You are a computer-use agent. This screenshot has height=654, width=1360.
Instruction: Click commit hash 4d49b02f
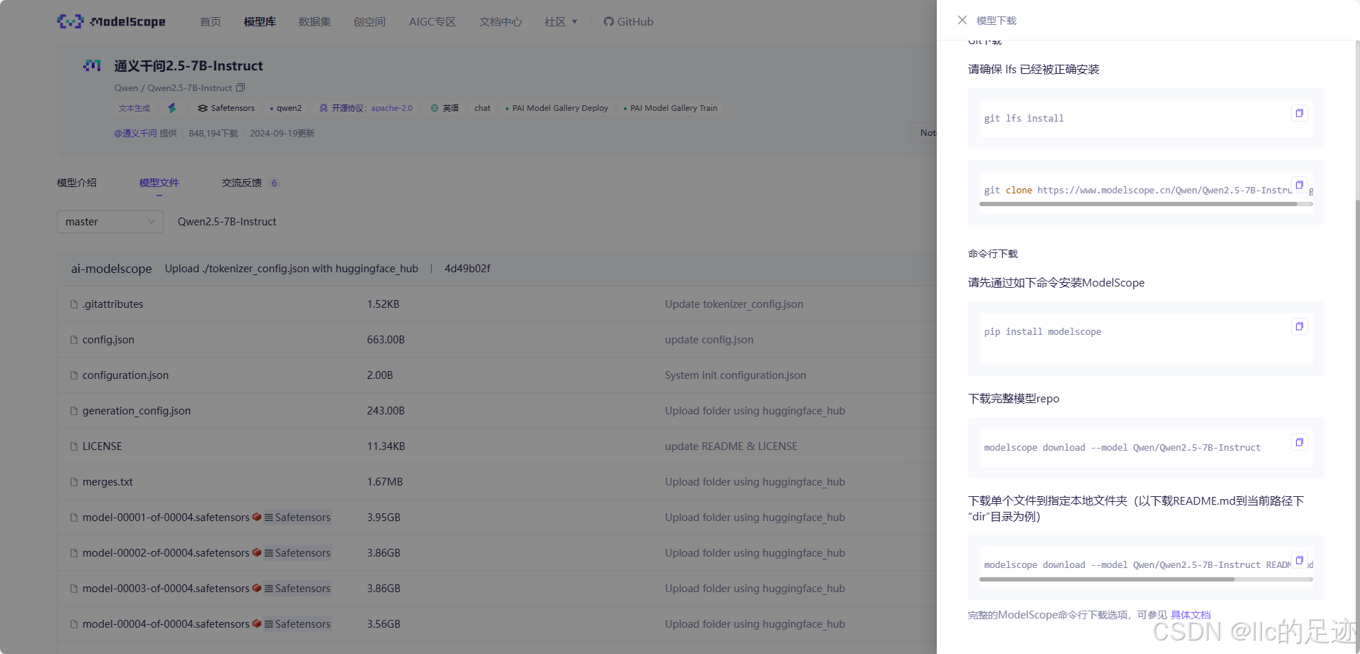(467, 269)
